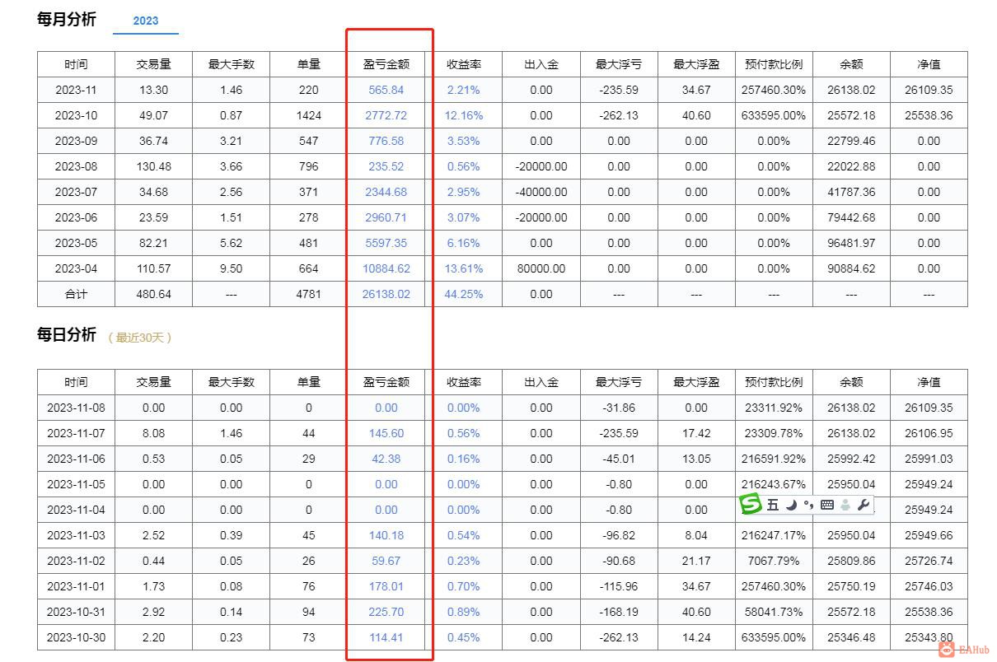The width and height of the screenshot is (997, 662).
Task: Select the 2023-11 row date cell
Action: point(76,90)
